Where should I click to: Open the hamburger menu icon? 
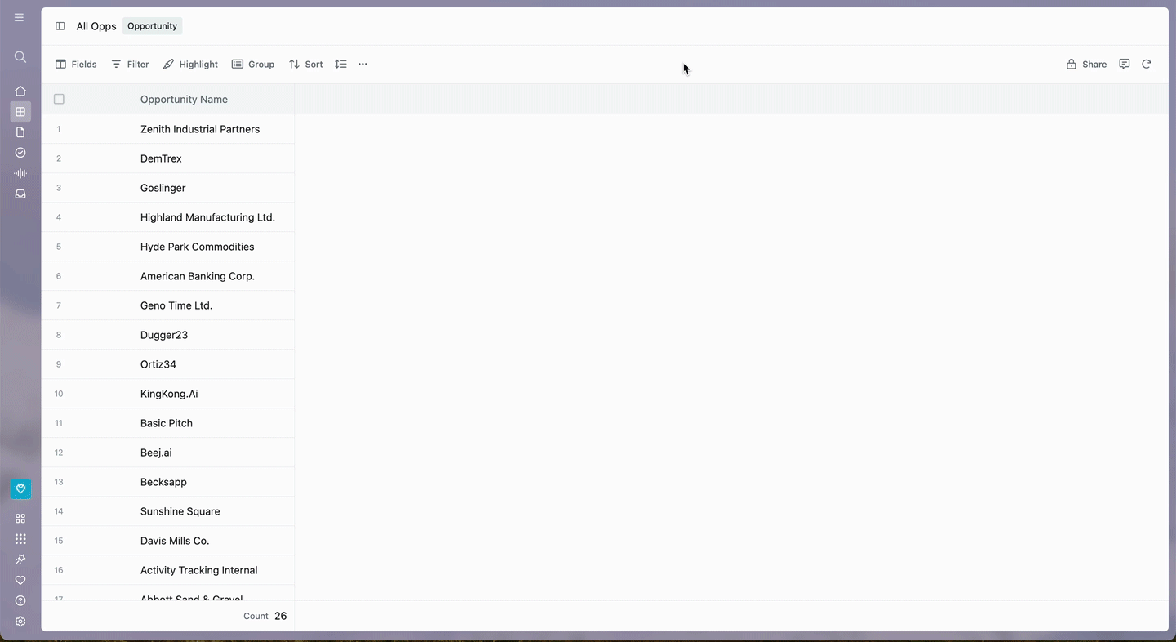tap(20, 17)
